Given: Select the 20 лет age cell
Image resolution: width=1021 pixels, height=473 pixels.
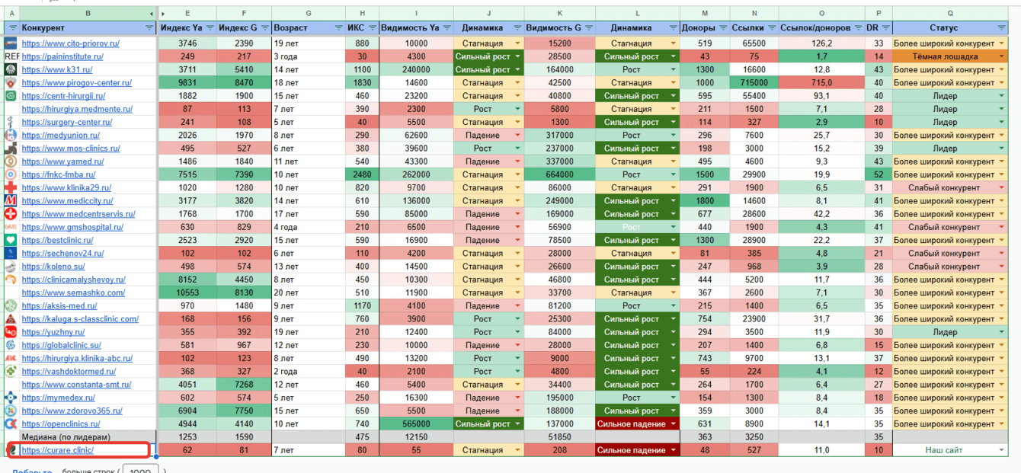Looking at the screenshot, I should click(308, 292).
